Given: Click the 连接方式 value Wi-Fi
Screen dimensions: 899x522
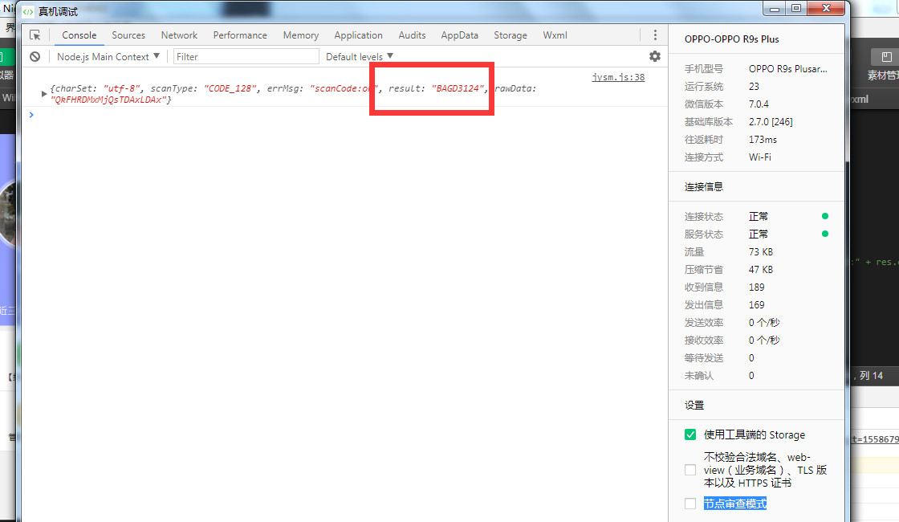Looking at the screenshot, I should 759,157.
